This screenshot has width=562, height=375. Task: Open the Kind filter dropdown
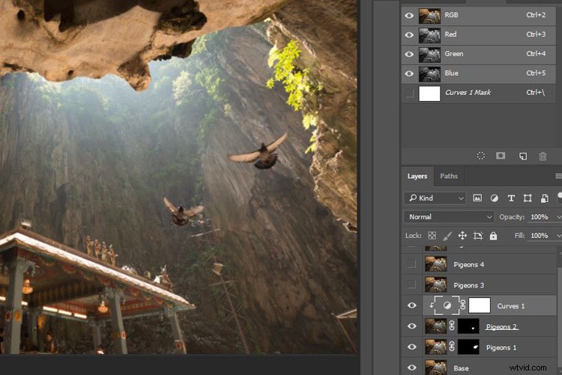click(x=435, y=198)
